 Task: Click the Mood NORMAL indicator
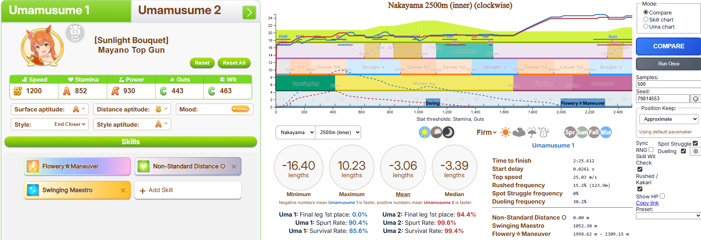pyautogui.click(x=240, y=109)
